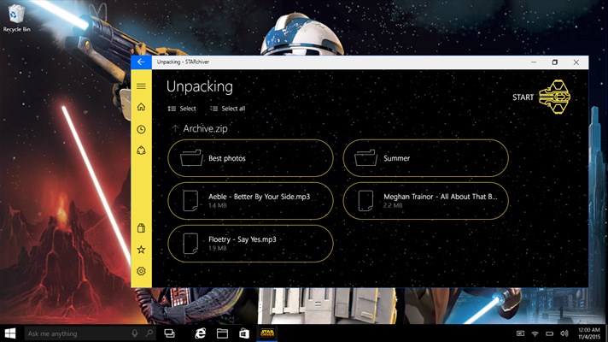The height and width of the screenshot is (342, 608).
Task: Click folder icon of Best photos
Action: point(191,158)
